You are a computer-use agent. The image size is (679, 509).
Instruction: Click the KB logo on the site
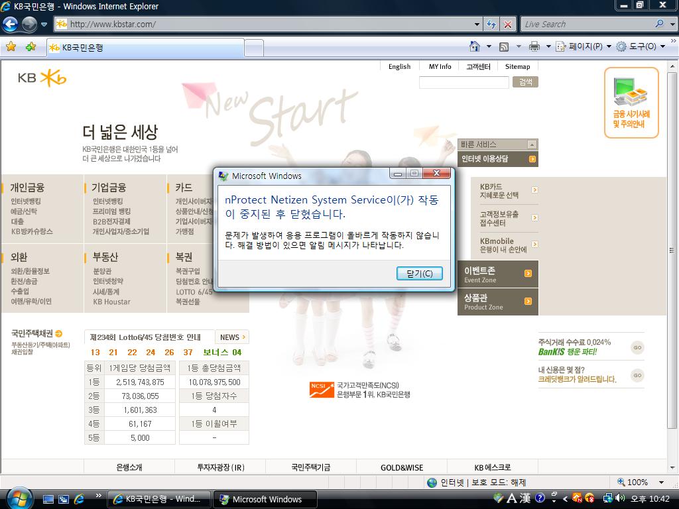pos(42,78)
